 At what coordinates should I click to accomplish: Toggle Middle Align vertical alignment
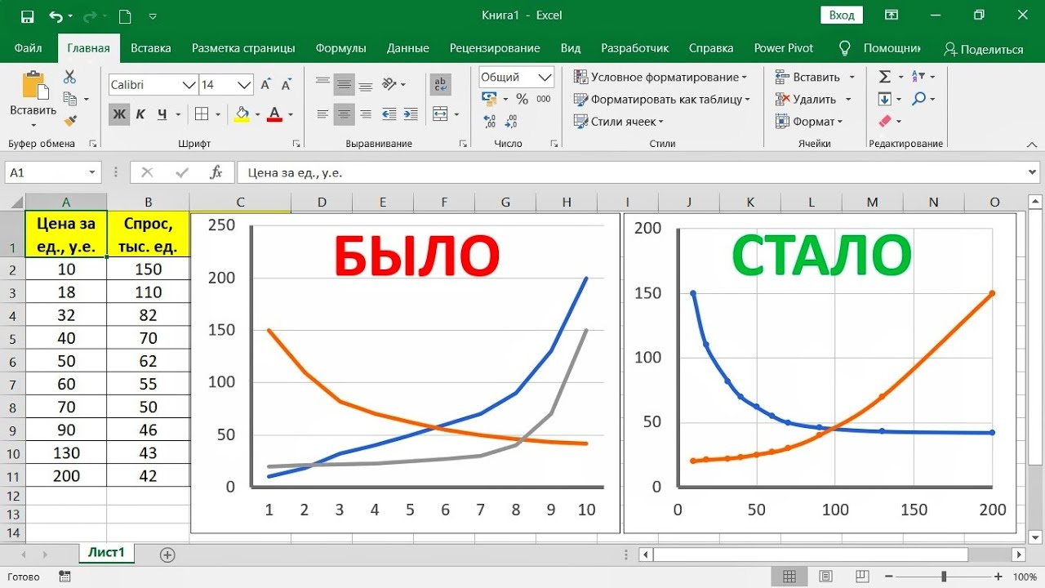pyautogui.click(x=345, y=84)
